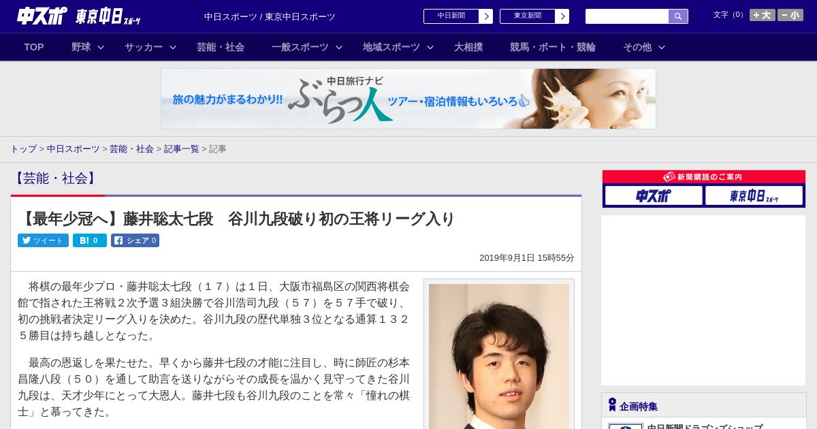Follow the 記事一覧 breadcrumb link
The height and width of the screenshot is (429, 817).
pos(181,148)
